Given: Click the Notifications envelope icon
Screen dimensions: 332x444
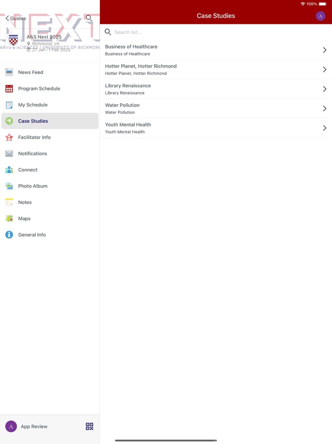Looking at the screenshot, I should (x=9, y=153).
